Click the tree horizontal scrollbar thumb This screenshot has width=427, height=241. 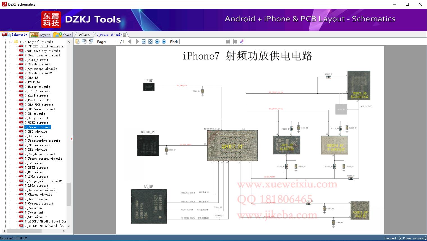(x=24, y=231)
